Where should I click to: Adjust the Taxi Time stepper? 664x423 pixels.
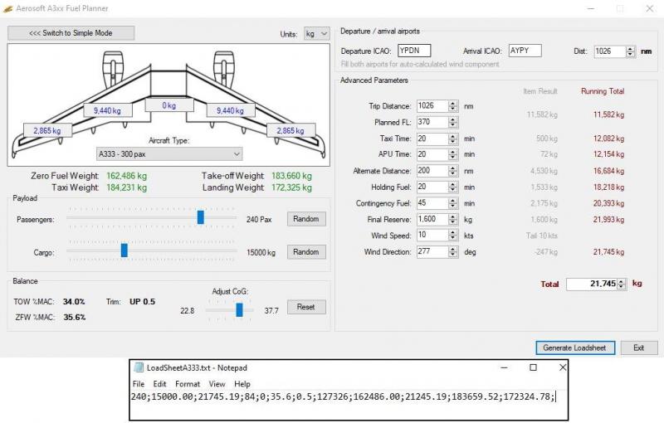point(453,139)
